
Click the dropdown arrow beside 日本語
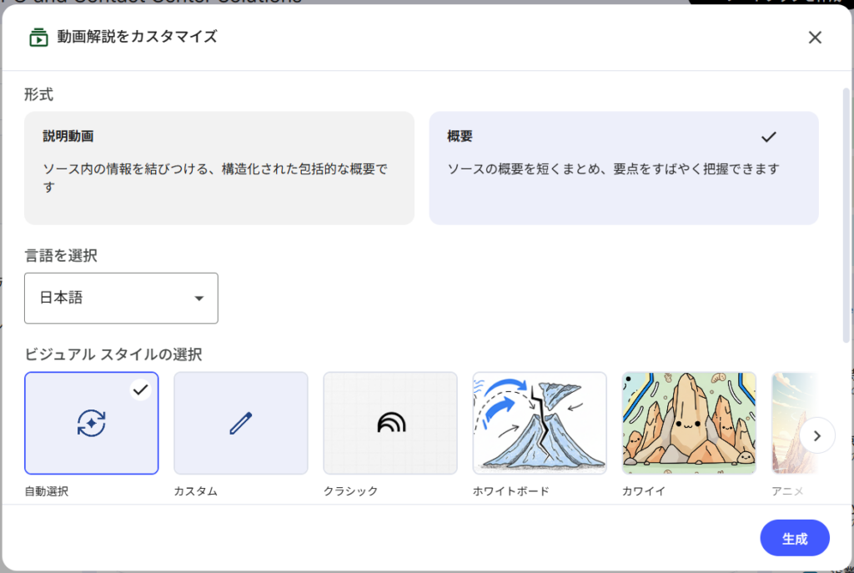click(x=198, y=298)
